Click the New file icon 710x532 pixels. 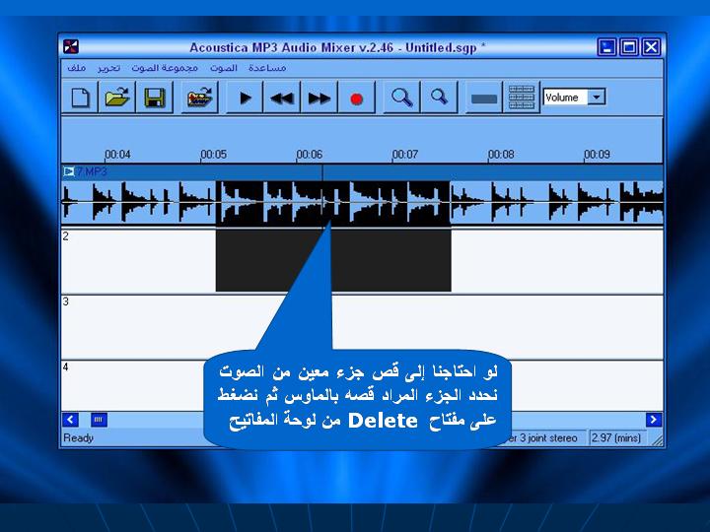tap(80, 98)
